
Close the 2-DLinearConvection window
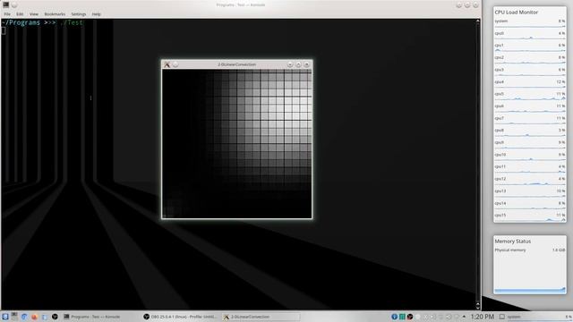point(306,64)
